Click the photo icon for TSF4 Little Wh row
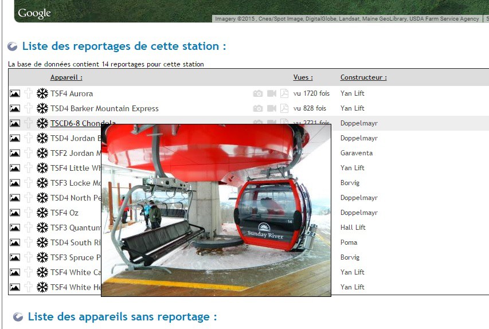The width and height of the screenshot is (489, 329). pyautogui.click(x=15, y=168)
